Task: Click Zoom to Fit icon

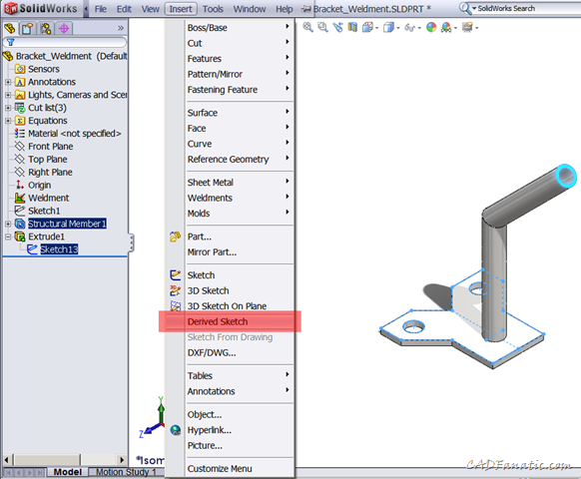Action: 307,27
